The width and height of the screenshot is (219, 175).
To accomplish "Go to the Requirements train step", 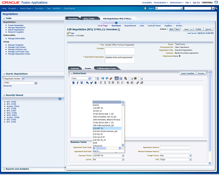I will tap(130, 24).
